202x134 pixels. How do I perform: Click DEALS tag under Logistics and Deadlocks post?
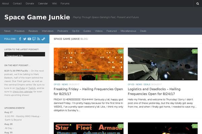click(147, 84)
